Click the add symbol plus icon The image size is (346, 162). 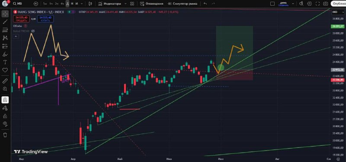[36, 4]
